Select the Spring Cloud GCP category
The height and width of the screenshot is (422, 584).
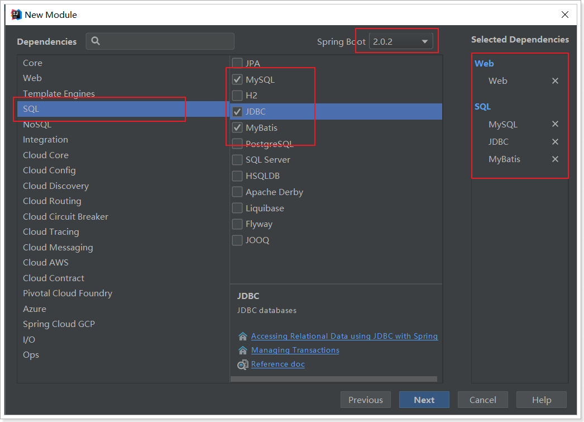click(x=123, y=324)
